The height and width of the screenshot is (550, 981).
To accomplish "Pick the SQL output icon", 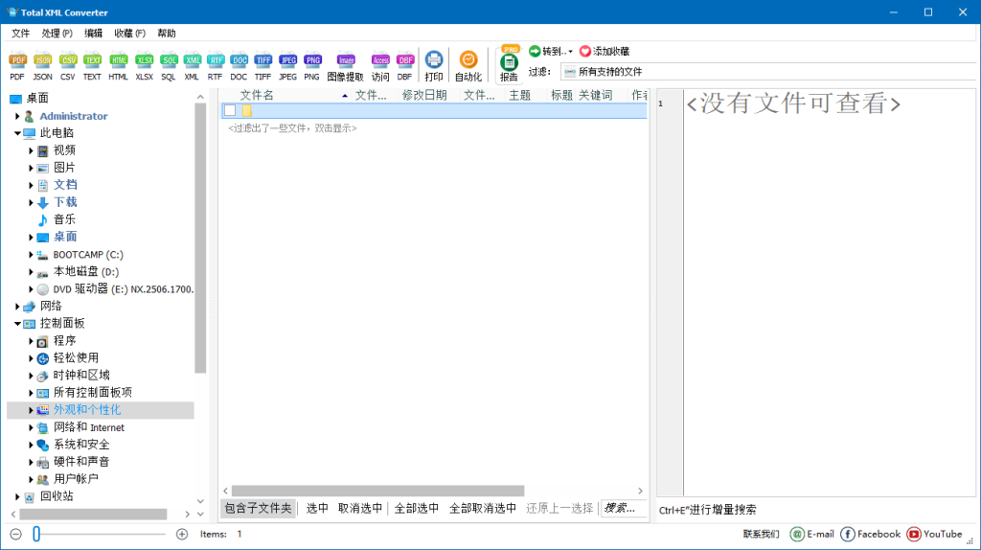I will pos(169,66).
